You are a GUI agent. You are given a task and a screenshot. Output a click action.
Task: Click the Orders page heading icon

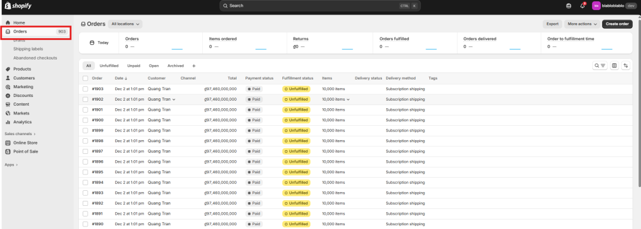pyautogui.click(x=83, y=24)
